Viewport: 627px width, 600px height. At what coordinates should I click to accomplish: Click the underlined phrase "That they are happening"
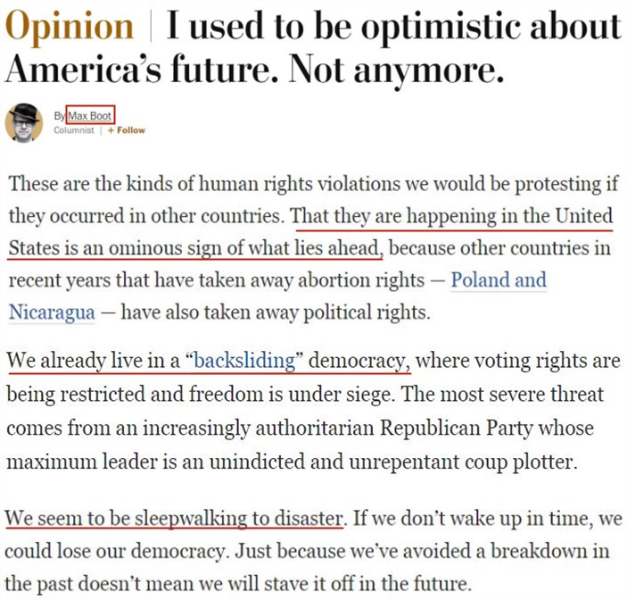392,215
